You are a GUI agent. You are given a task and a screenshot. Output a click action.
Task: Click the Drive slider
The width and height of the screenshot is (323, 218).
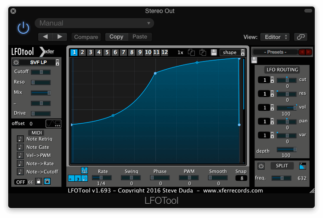tap(41, 113)
